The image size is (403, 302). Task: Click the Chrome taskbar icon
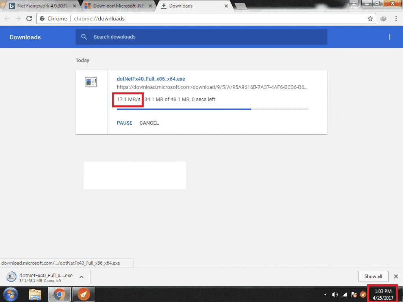pyautogui.click(x=59, y=294)
